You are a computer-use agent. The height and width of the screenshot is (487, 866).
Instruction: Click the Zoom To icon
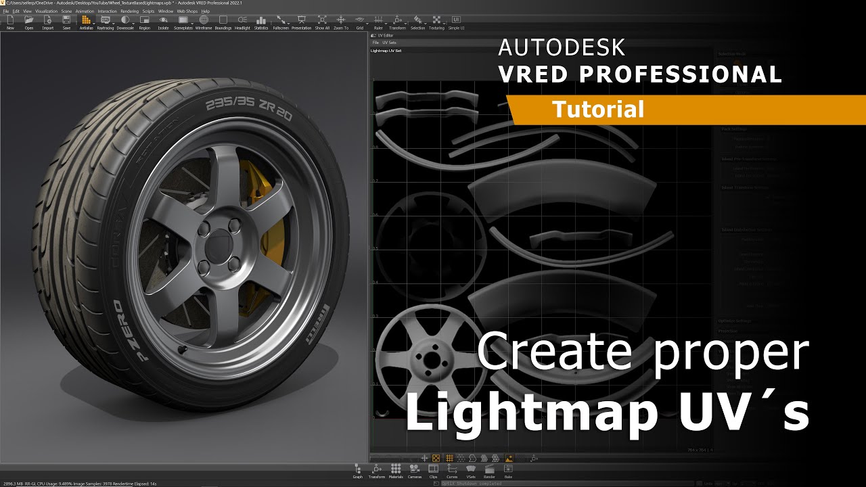point(341,23)
